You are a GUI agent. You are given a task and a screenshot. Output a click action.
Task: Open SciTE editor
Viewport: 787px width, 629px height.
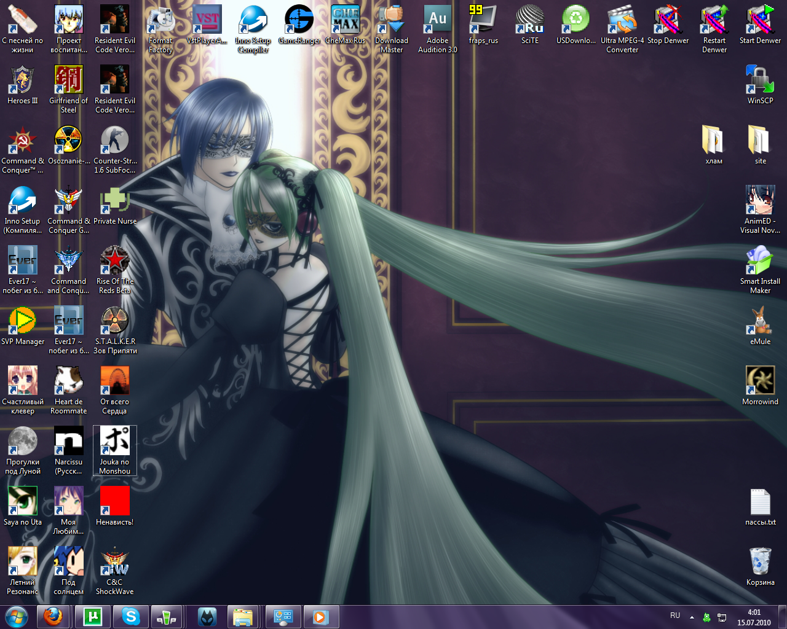pos(530,25)
